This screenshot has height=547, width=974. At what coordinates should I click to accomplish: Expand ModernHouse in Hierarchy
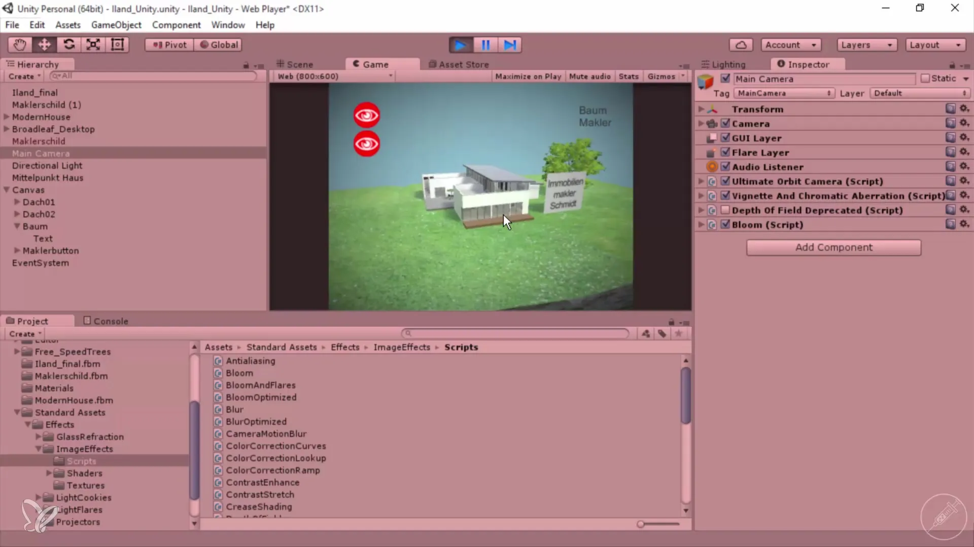click(x=7, y=116)
